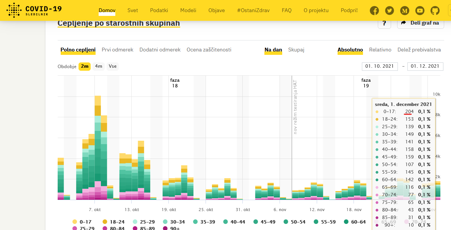Click the Deli graf na share button
Screen dimensions: 451x230
421,23
